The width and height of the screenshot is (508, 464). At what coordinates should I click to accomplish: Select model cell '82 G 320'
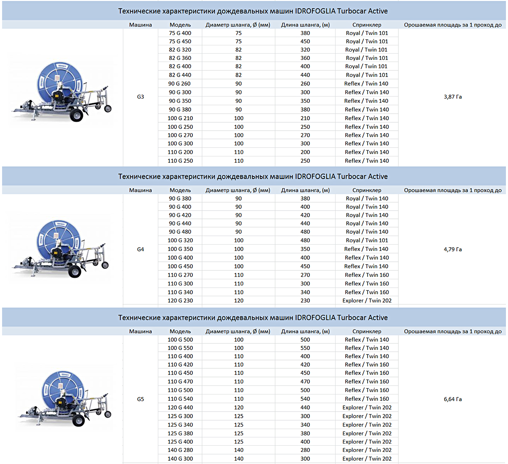tap(180, 50)
